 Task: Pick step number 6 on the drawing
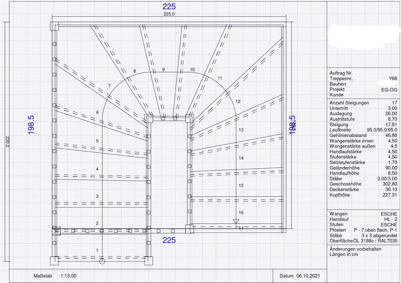point(97,112)
